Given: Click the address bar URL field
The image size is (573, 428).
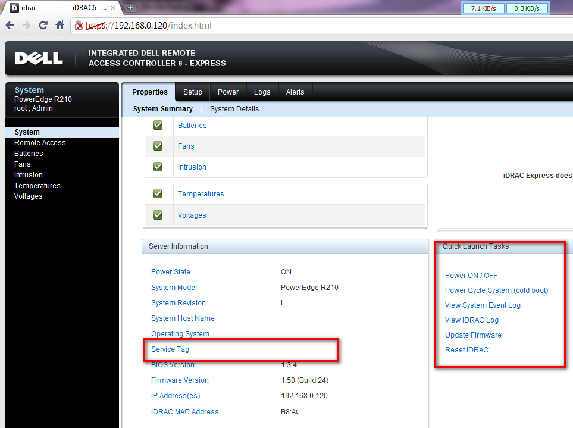Looking at the screenshot, I should point(321,26).
